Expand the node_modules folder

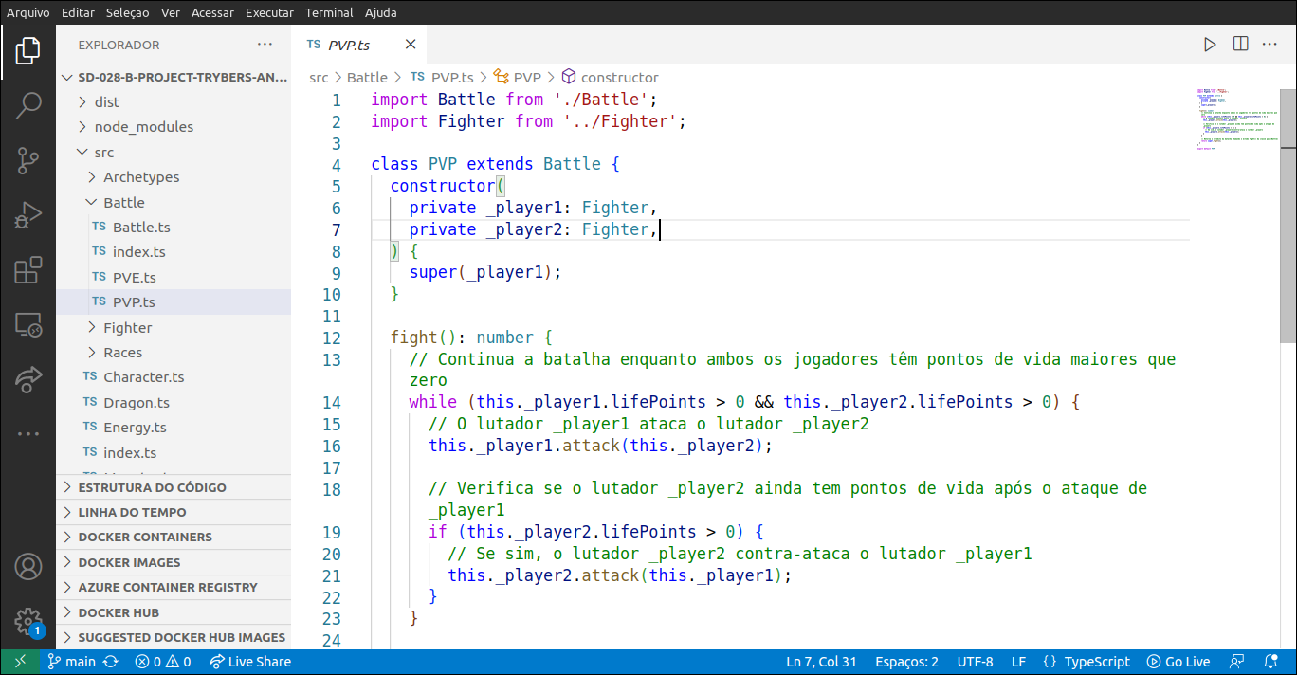tap(143, 127)
